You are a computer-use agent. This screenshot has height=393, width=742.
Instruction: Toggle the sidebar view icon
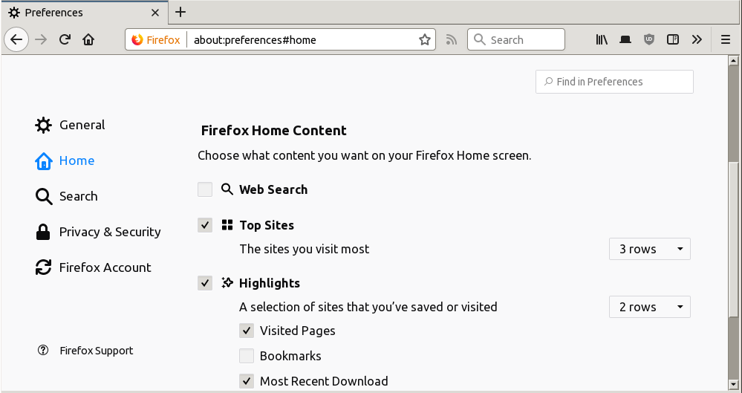[x=673, y=40]
